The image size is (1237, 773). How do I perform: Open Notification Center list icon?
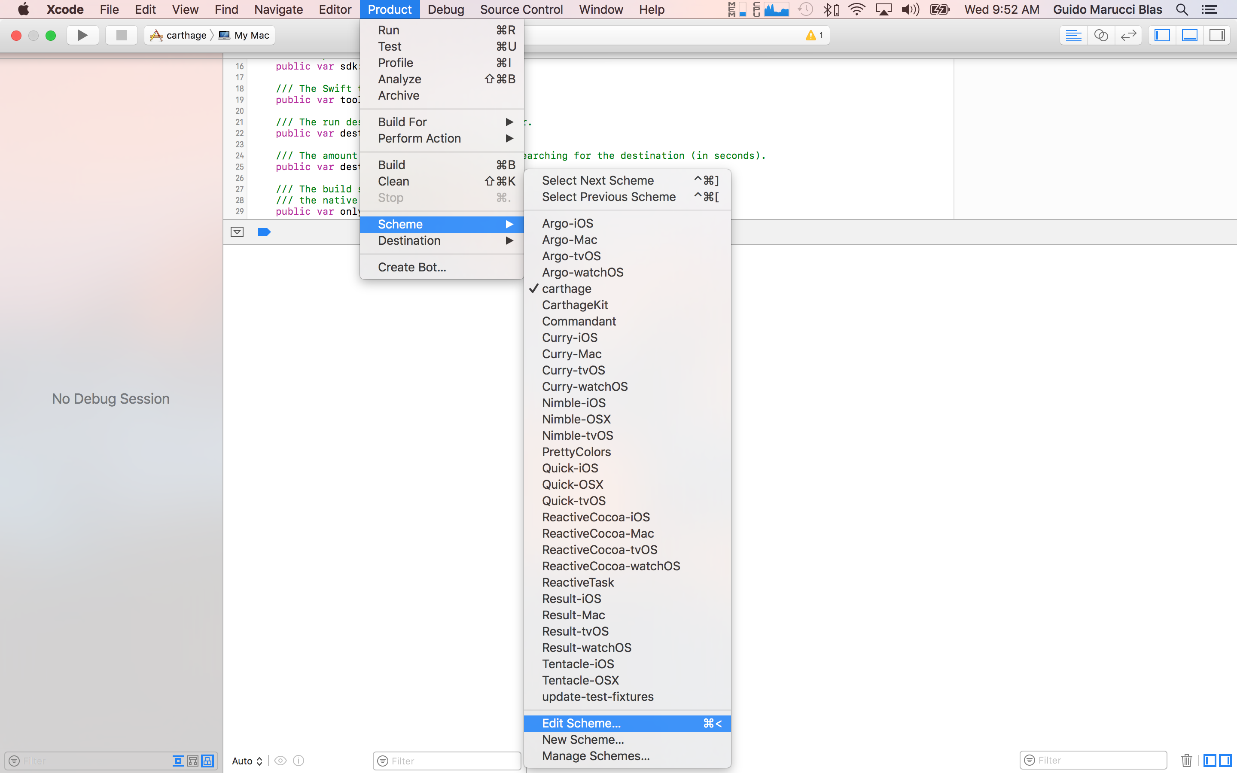point(1209,9)
